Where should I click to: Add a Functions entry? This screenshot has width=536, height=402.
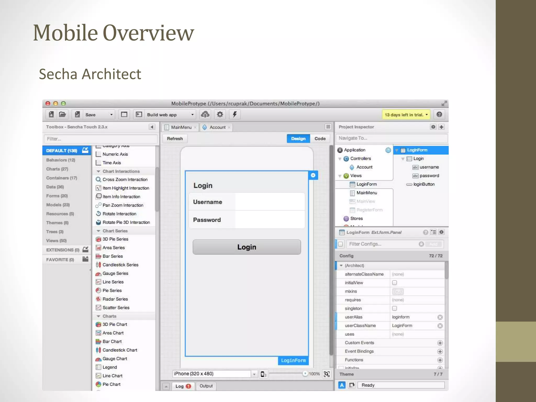point(440,360)
